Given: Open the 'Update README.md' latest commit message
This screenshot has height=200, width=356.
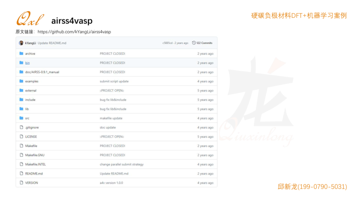Looking at the screenshot, I should click(52, 43).
